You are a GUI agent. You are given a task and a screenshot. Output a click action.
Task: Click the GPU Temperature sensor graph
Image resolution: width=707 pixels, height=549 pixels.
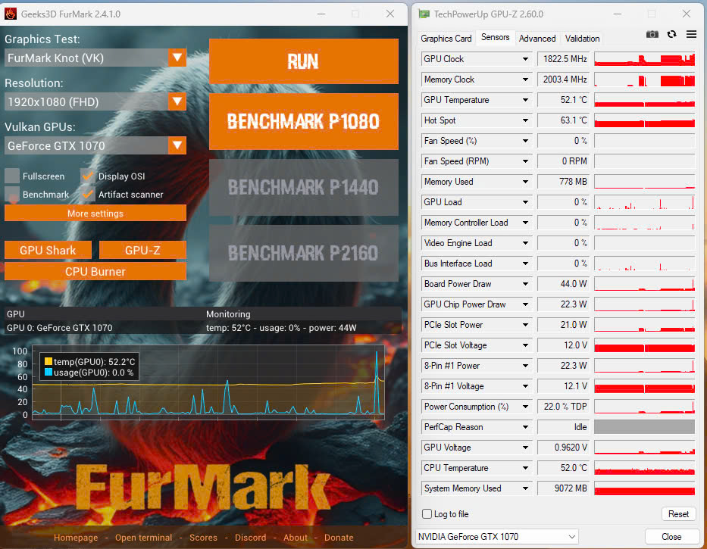pyautogui.click(x=644, y=100)
